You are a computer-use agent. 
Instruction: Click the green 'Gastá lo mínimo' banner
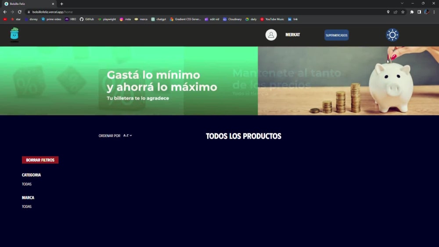129,81
